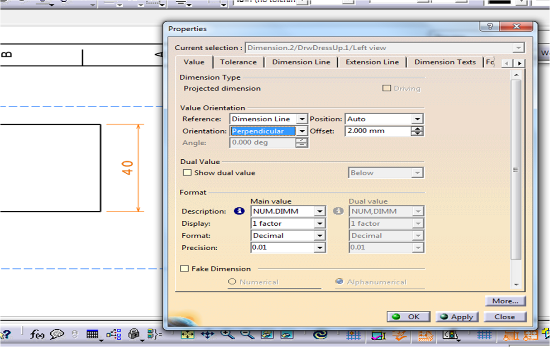Open the Orientation dropdown showing Perpendicular
The height and width of the screenshot is (347, 550).
[301, 130]
